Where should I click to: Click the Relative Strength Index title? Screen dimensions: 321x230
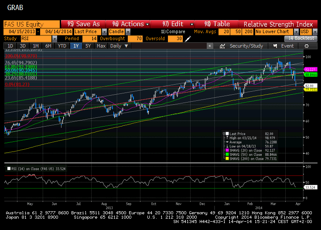278,24
